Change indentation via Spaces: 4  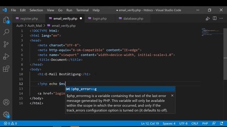point(169,123)
